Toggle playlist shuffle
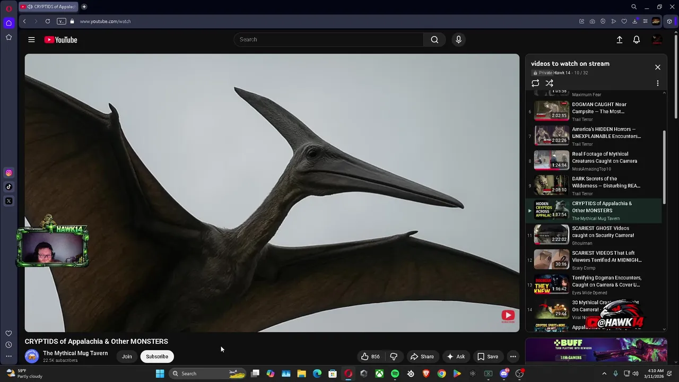 [550, 83]
